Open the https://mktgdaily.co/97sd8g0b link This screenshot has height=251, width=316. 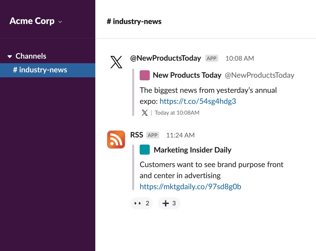[x=190, y=186]
